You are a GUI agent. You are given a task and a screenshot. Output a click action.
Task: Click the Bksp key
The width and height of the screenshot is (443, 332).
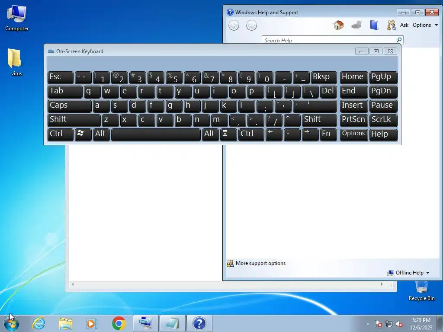[324, 78]
